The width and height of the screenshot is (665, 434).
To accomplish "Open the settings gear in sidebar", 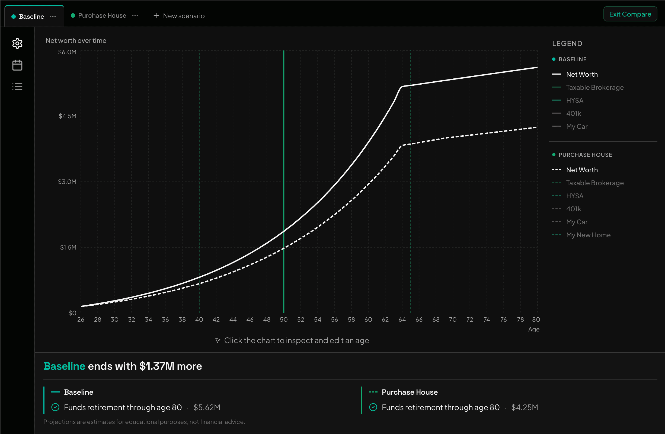I will click(x=17, y=43).
